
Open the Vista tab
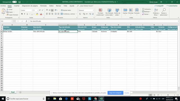click(x=65, y=6)
